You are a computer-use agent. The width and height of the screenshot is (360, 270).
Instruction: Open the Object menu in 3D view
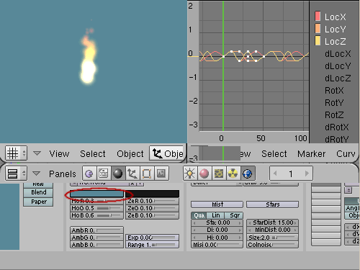(130, 153)
